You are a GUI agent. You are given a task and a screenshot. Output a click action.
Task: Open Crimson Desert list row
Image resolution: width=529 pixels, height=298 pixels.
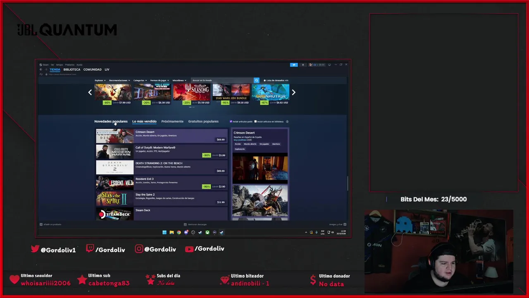click(x=162, y=136)
